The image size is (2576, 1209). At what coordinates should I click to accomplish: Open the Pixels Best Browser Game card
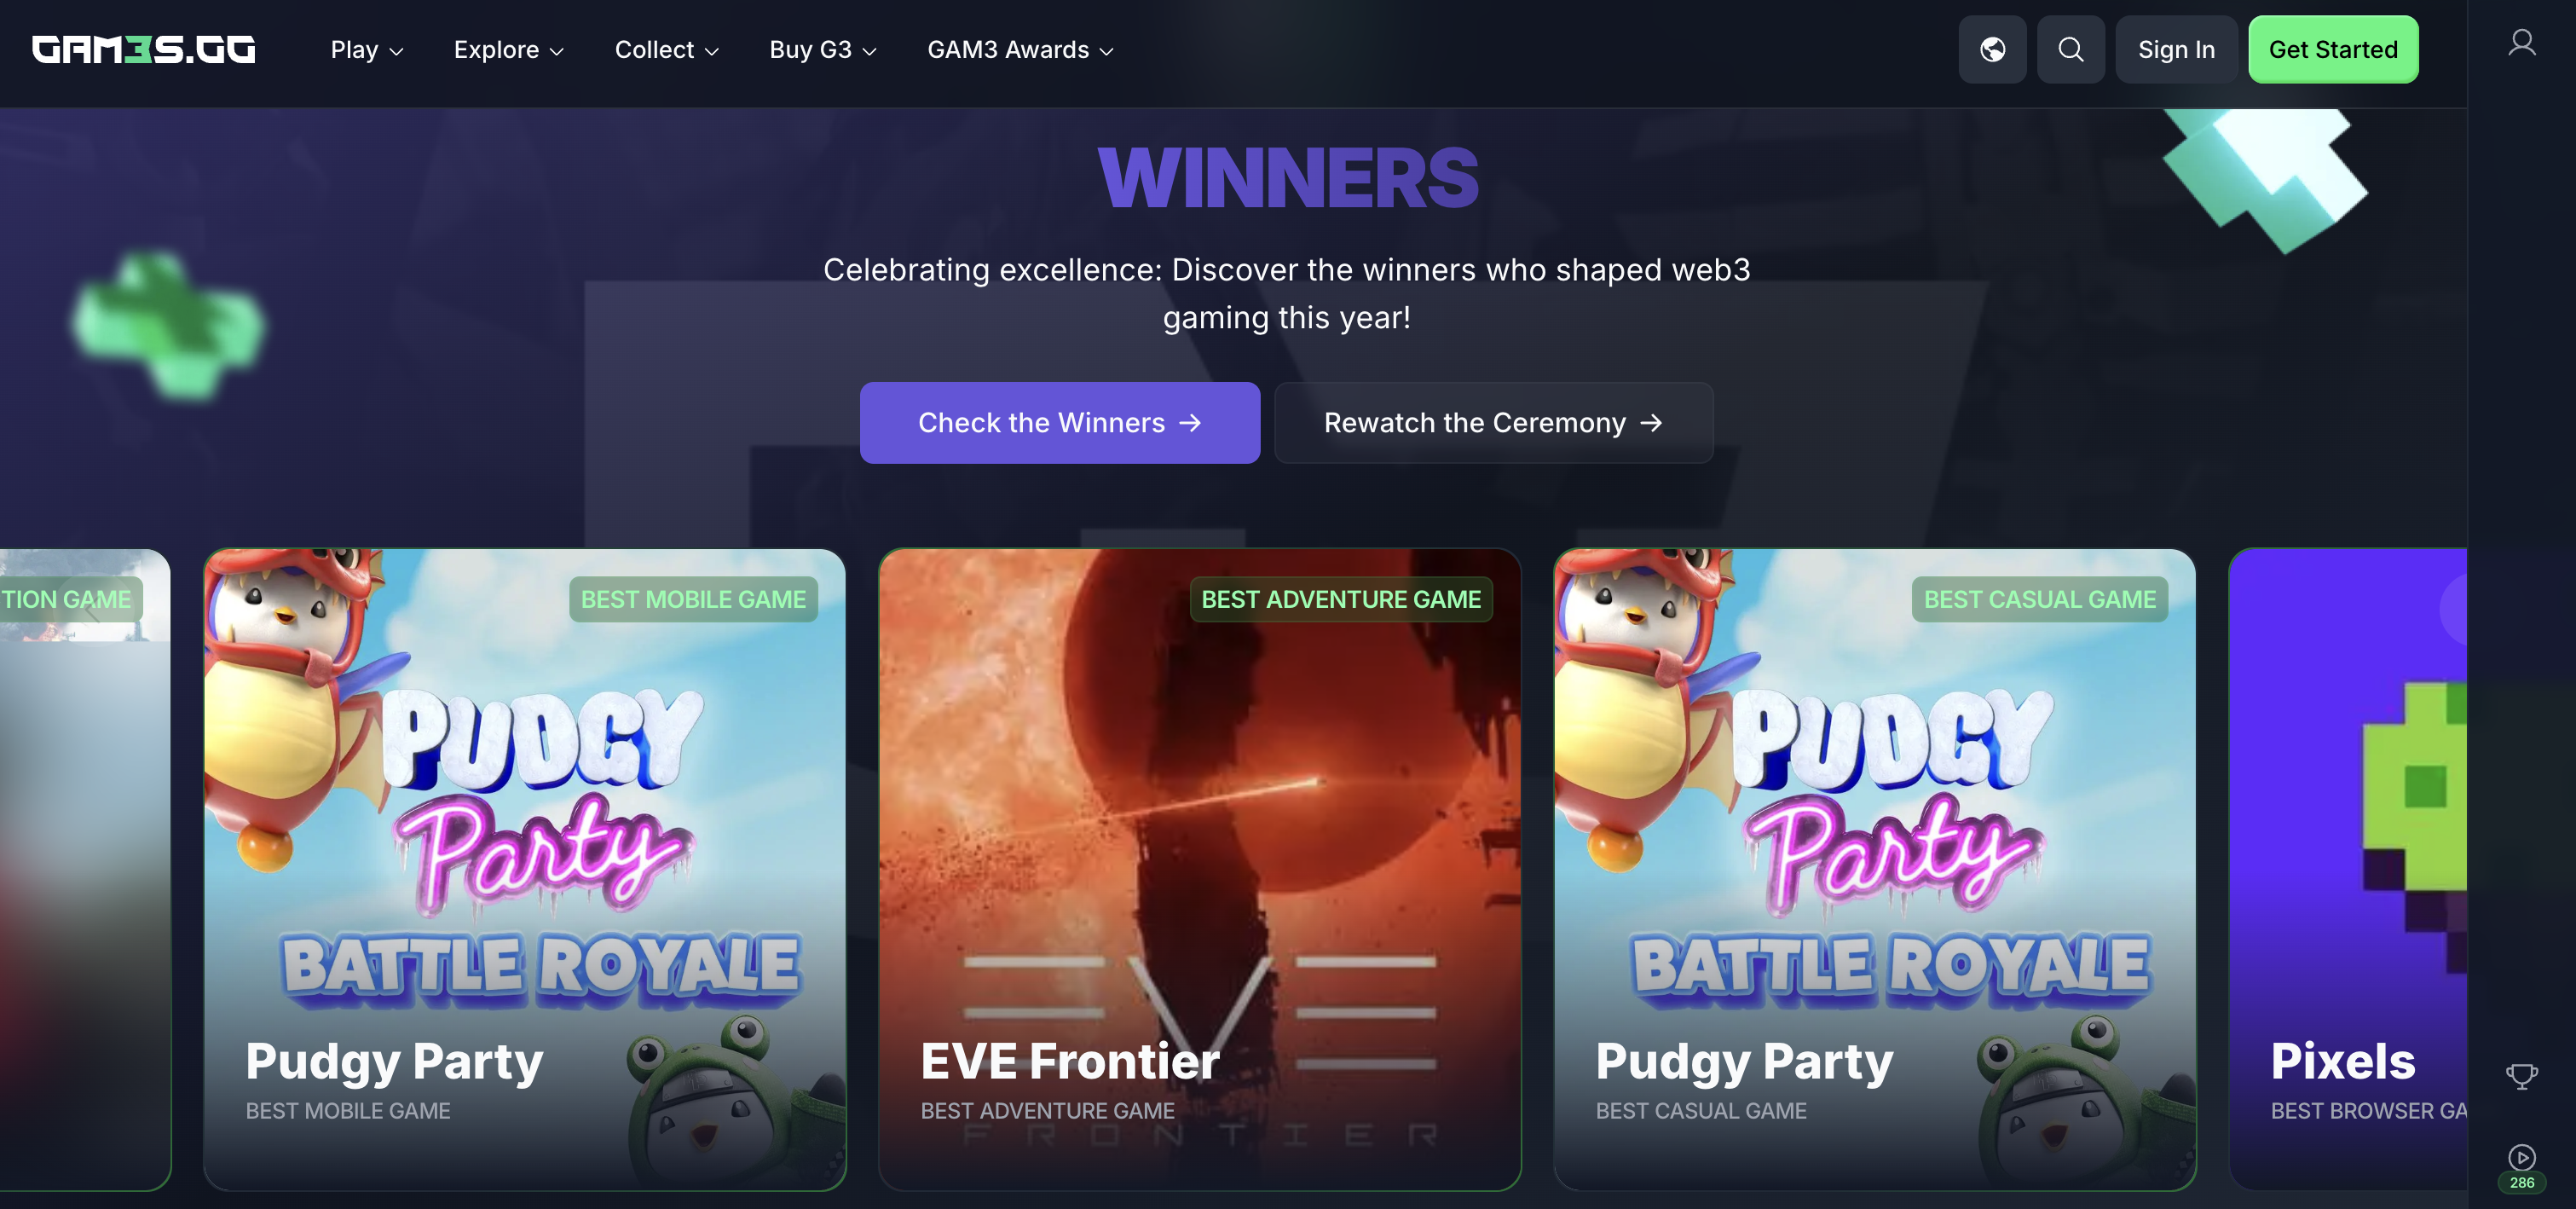click(x=2348, y=869)
